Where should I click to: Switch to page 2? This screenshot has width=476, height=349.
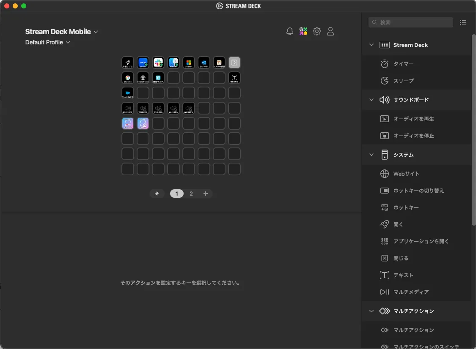click(x=191, y=194)
